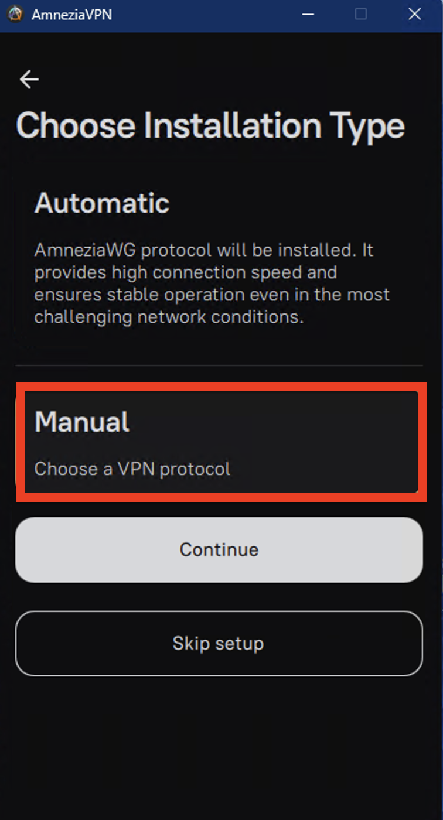The width and height of the screenshot is (443, 820).
Task: Click the AmneziaVPN window title text
Action: click(x=71, y=15)
